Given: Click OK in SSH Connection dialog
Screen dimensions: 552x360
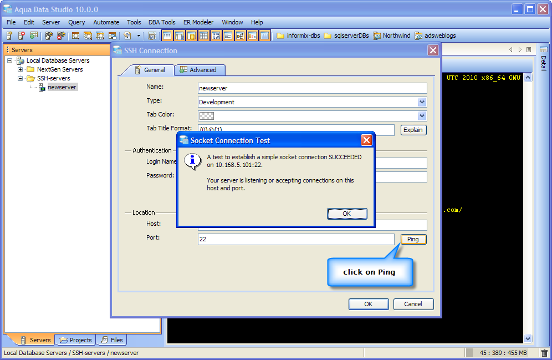Looking at the screenshot, I should [x=369, y=304].
